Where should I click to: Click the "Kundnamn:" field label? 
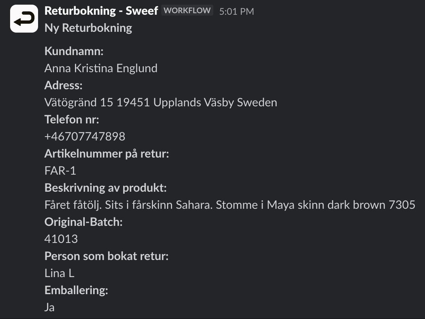click(74, 51)
